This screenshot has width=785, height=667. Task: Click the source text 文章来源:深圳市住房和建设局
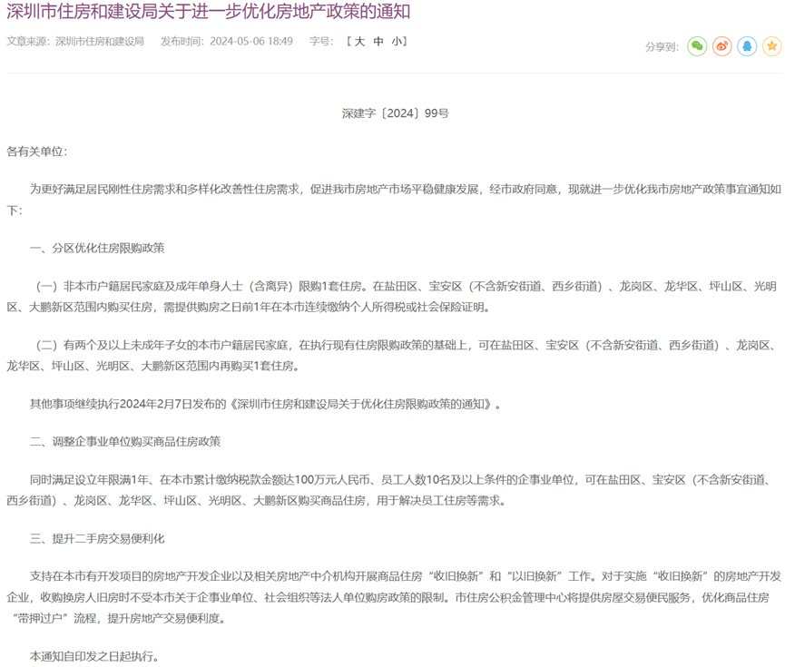(x=75, y=42)
